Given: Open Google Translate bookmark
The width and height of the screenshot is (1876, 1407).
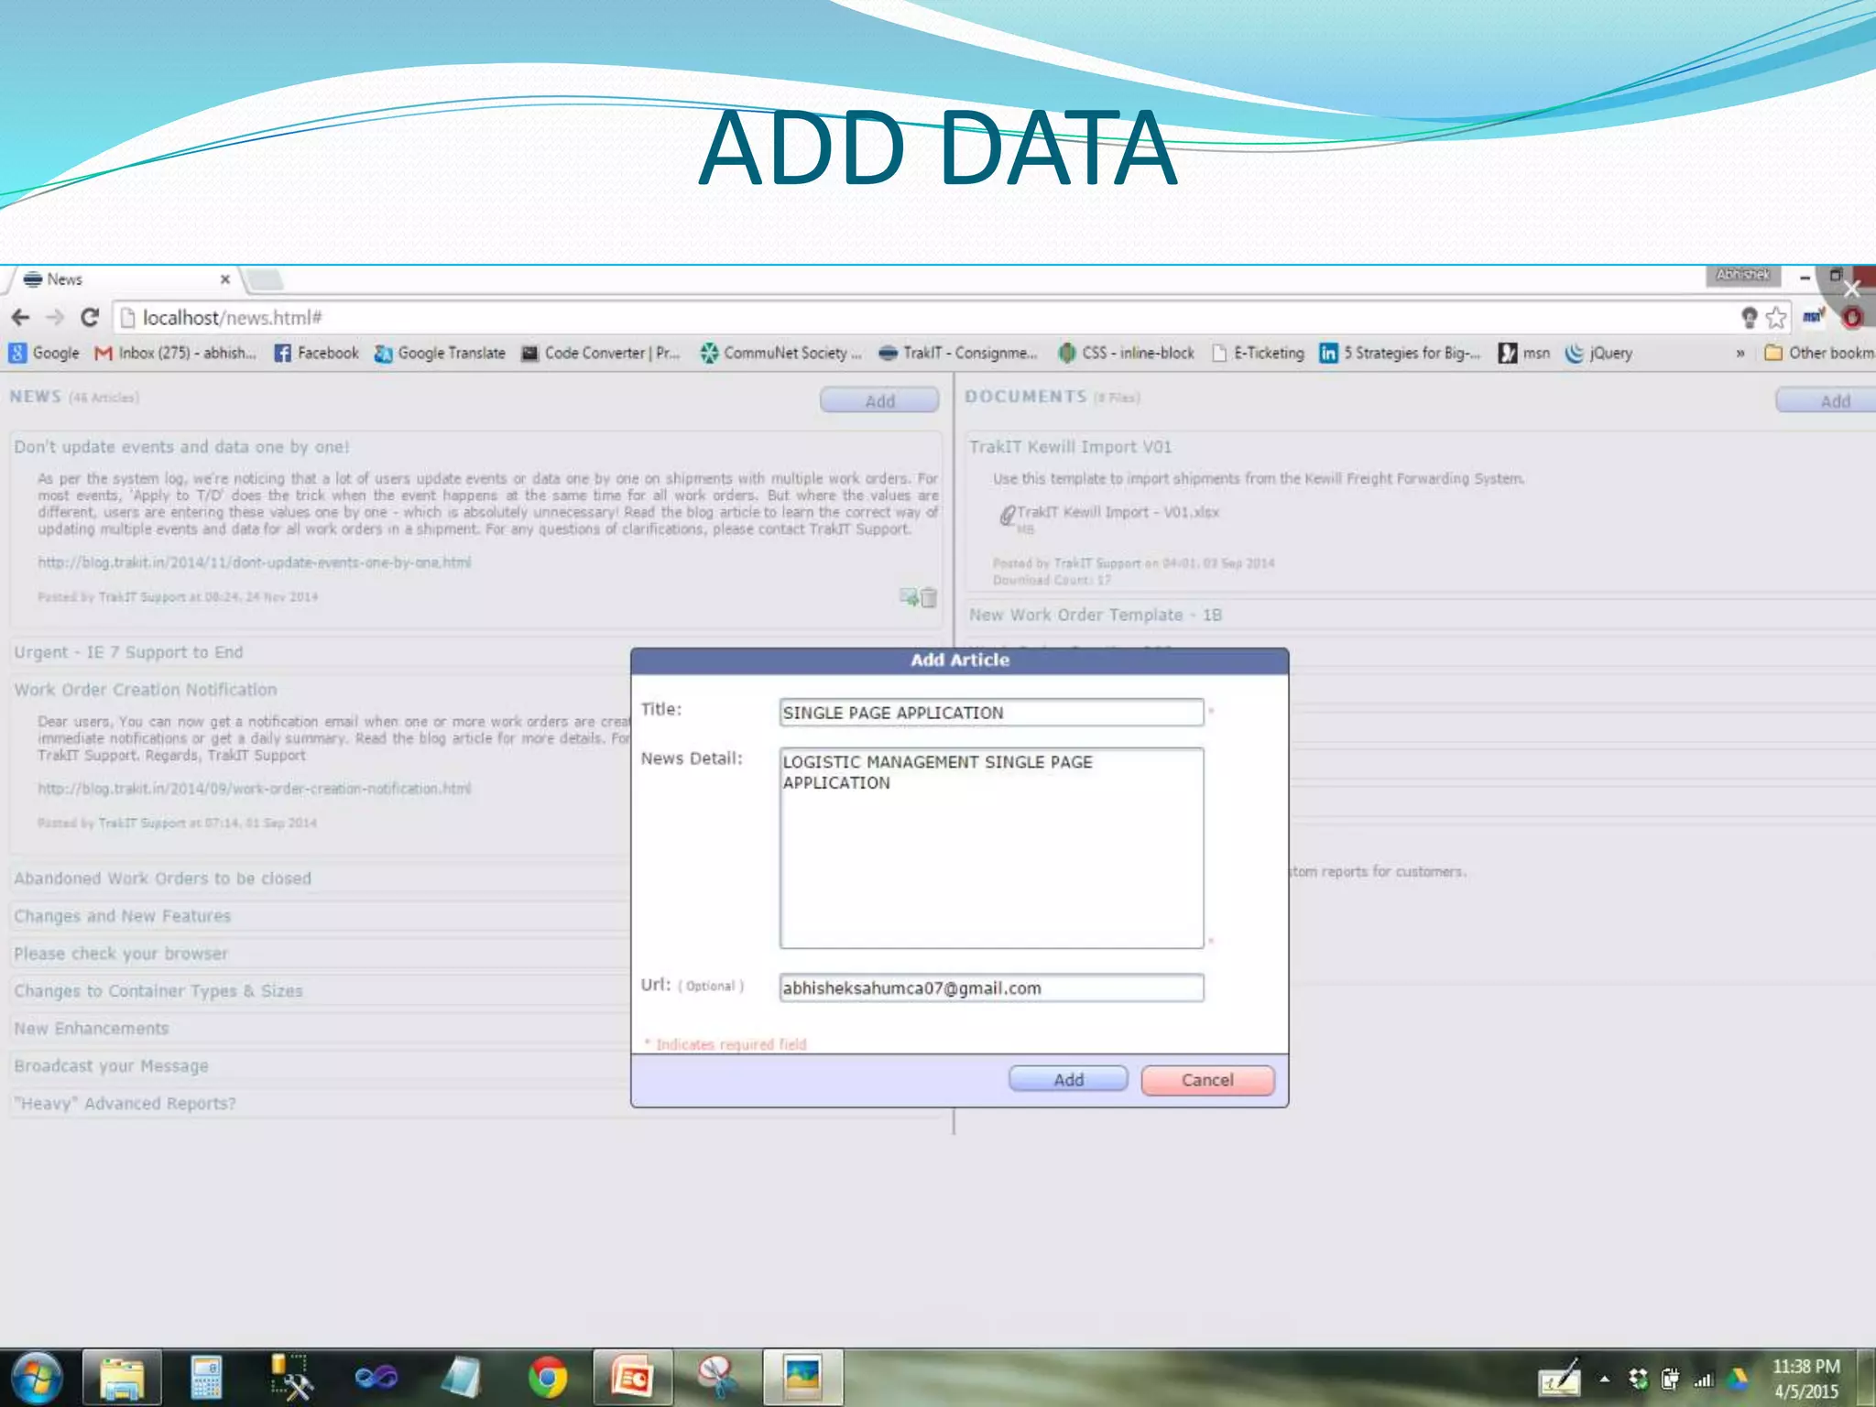Looking at the screenshot, I should [x=440, y=354].
